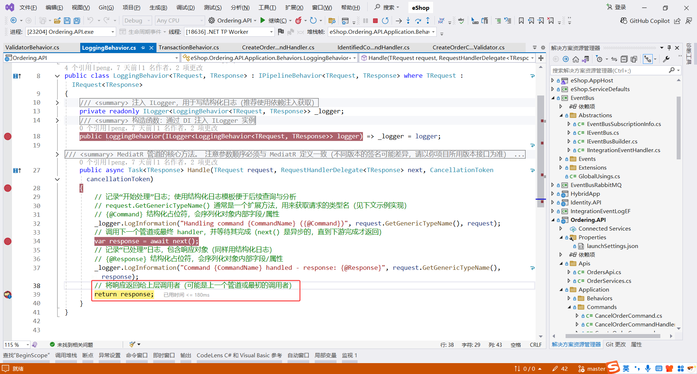Open the 调试(D) menu

coord(185,7)
